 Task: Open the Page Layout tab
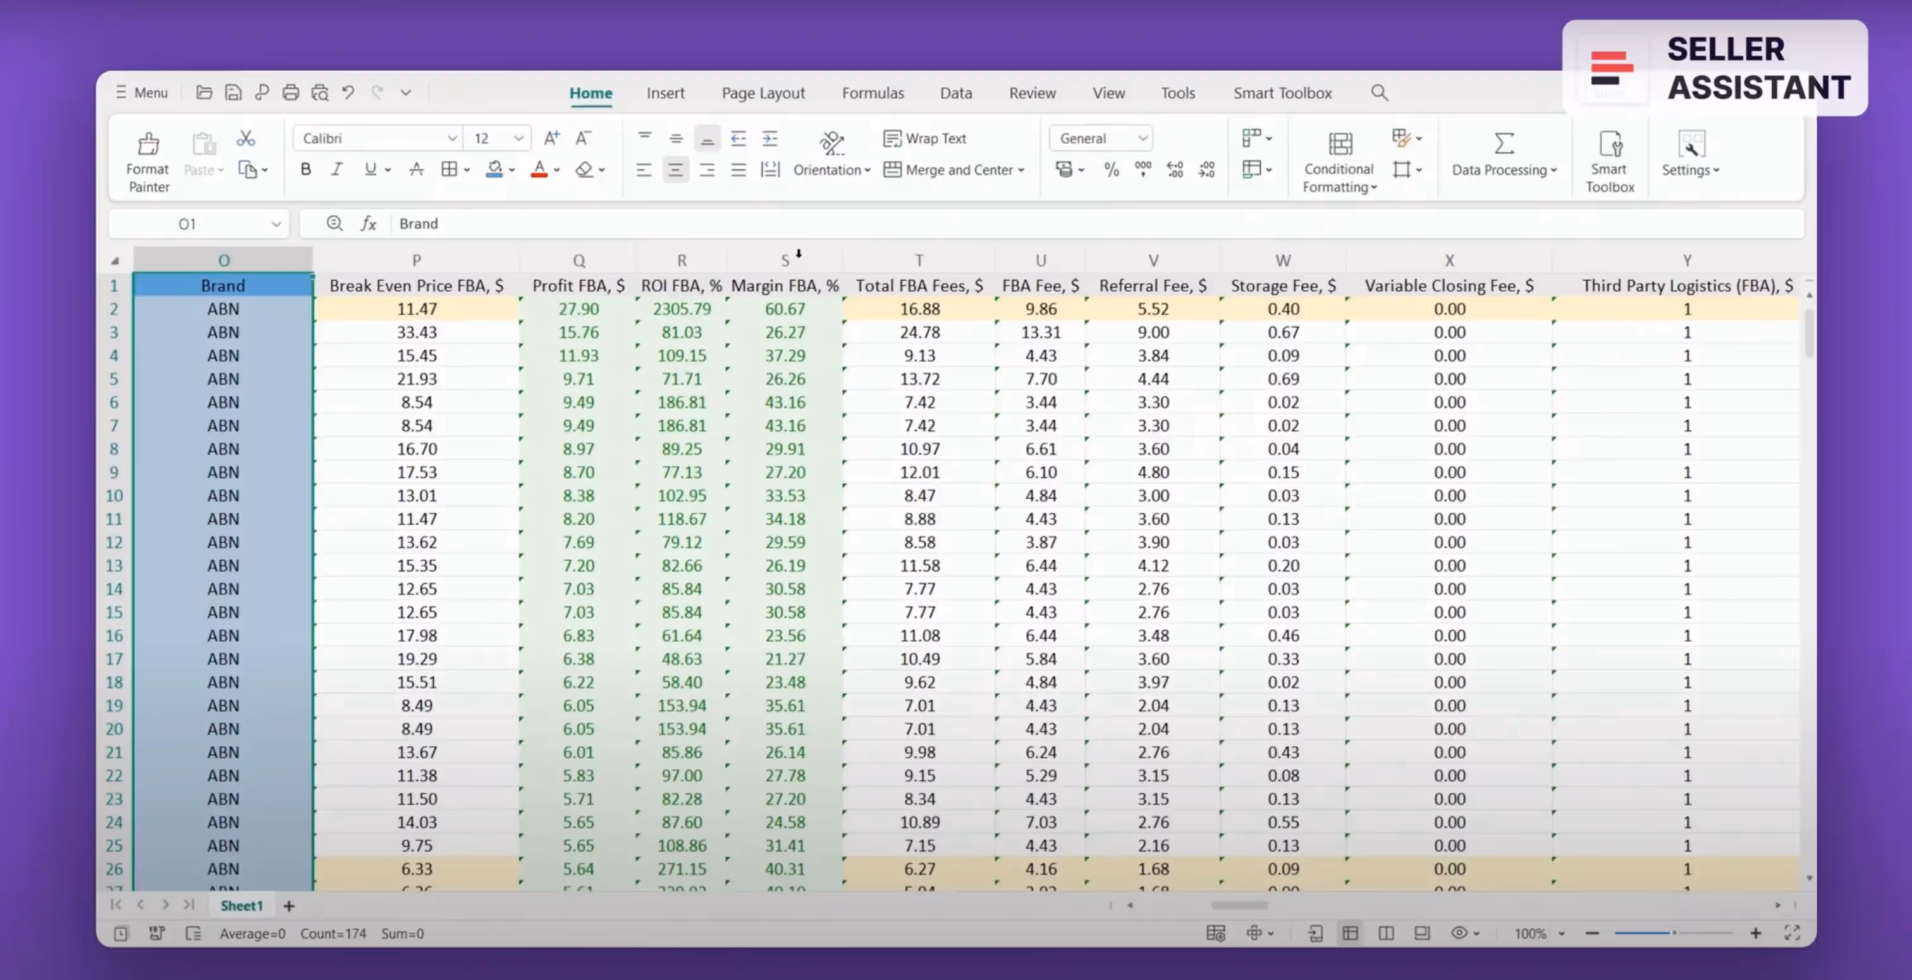(x=763, y=94)
